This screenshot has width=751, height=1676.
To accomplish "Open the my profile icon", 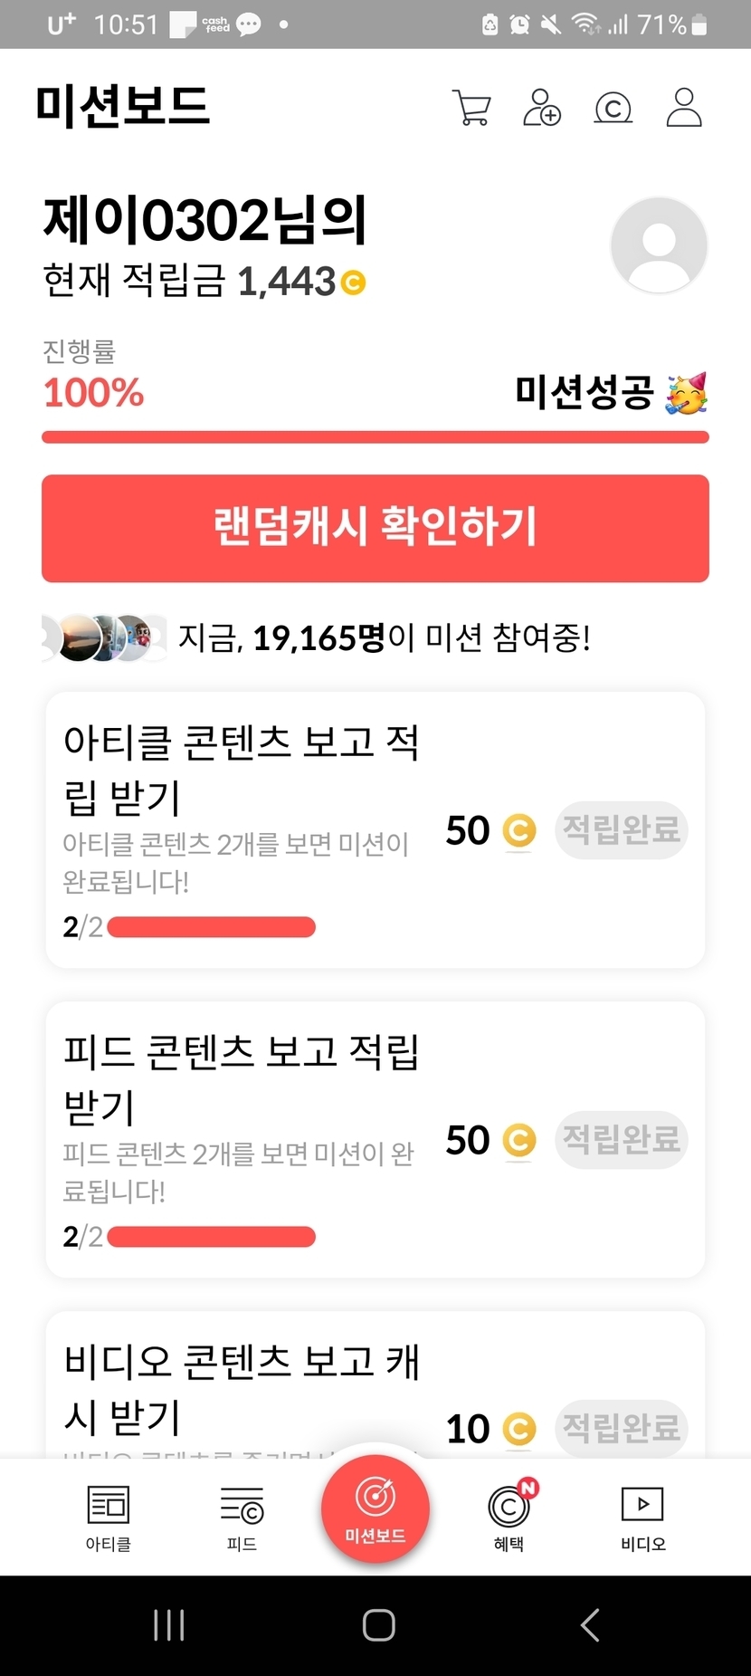I will pos(684,108).
